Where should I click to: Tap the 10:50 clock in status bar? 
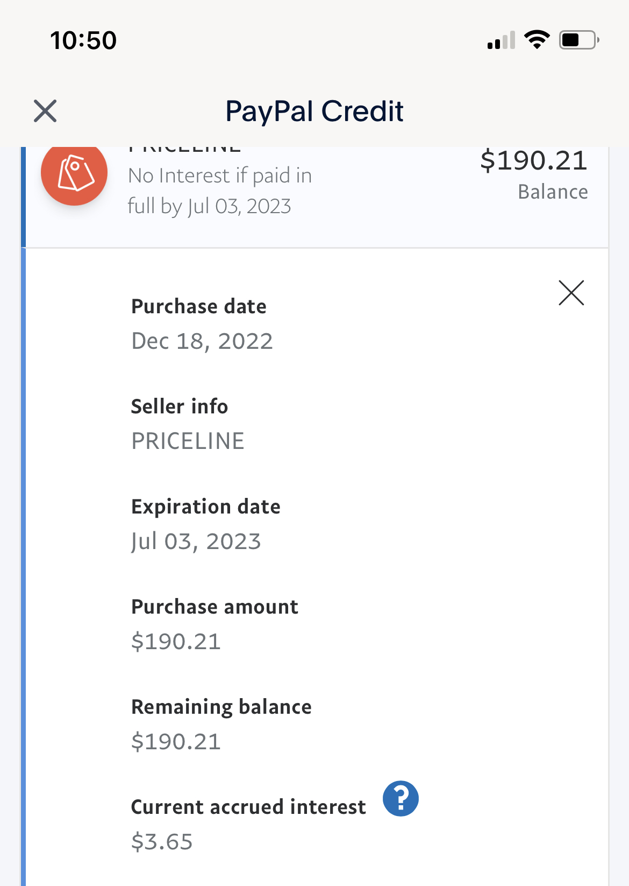83,40
